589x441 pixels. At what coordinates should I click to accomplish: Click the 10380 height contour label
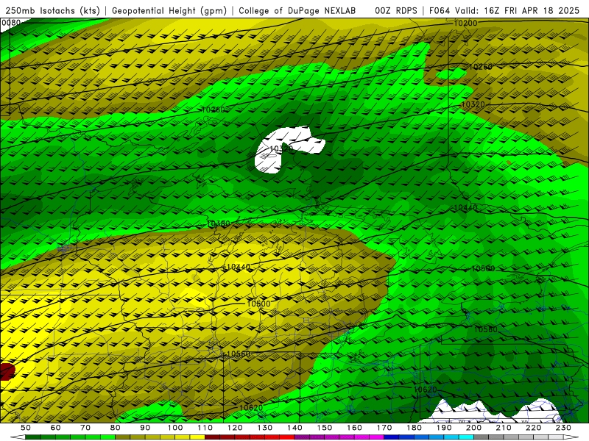[218, 223]
